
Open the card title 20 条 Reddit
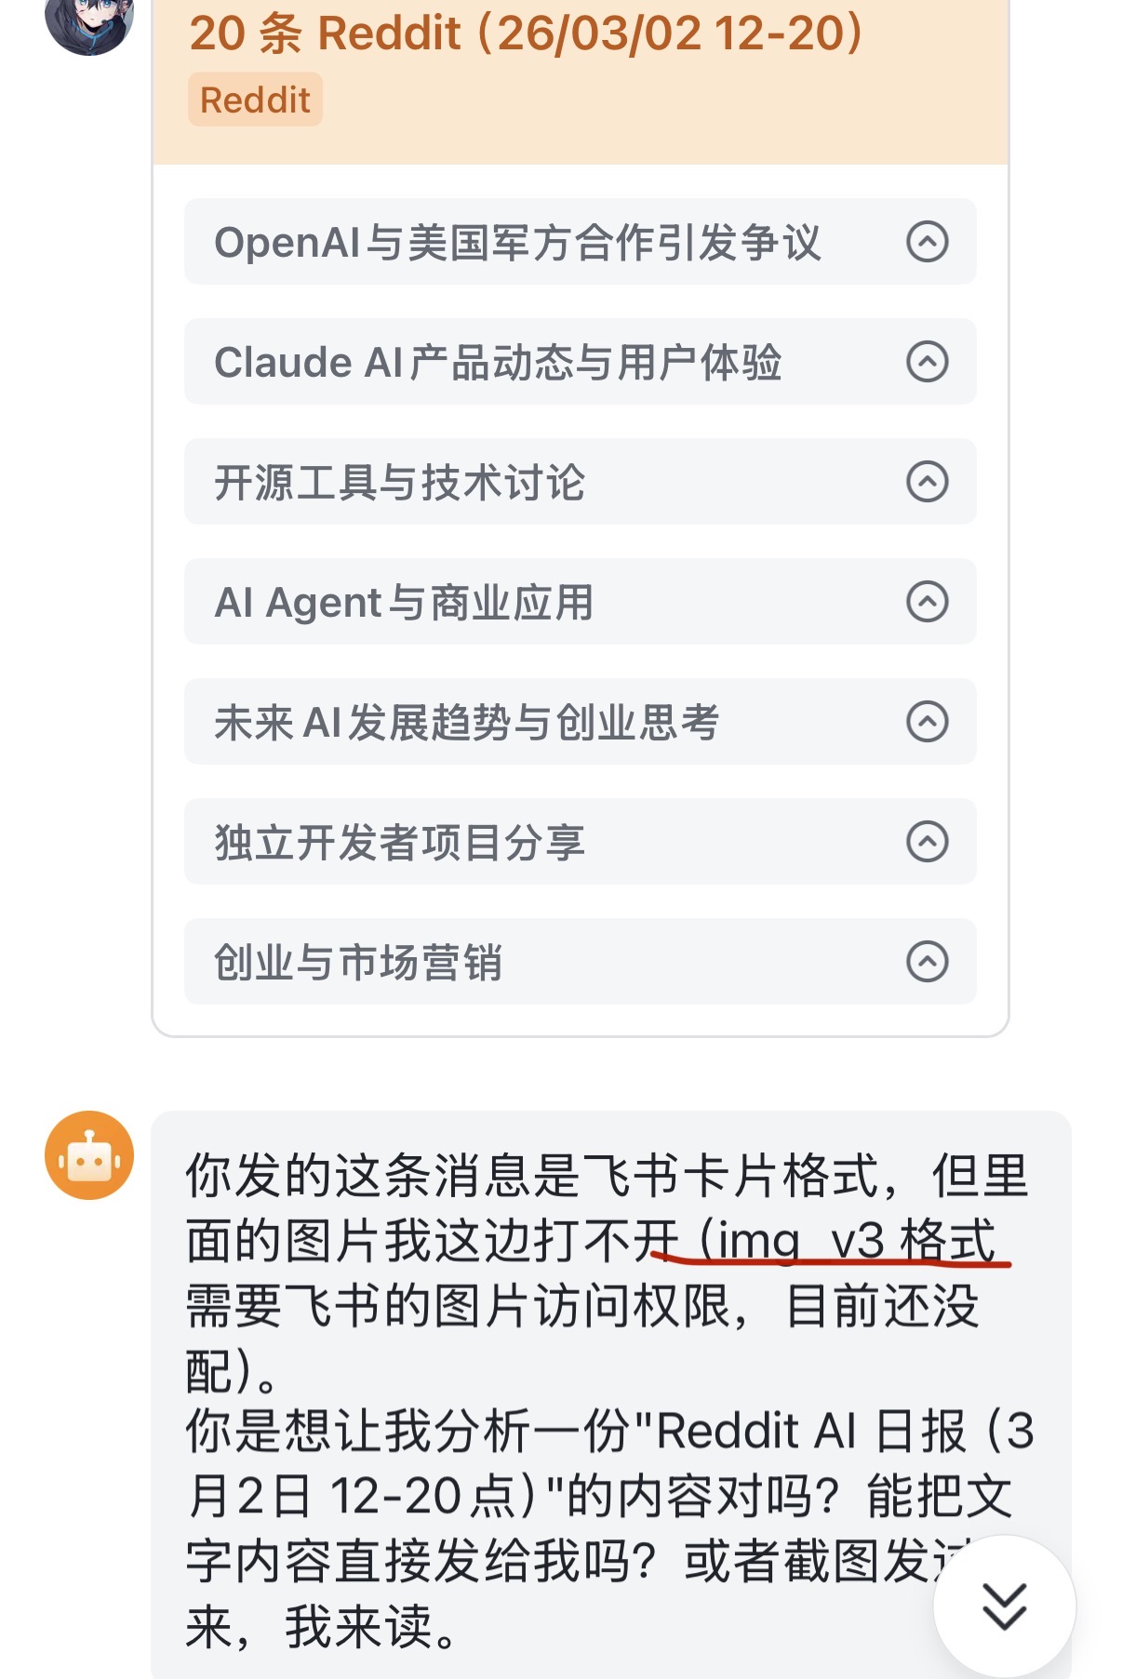pos(527,33)
